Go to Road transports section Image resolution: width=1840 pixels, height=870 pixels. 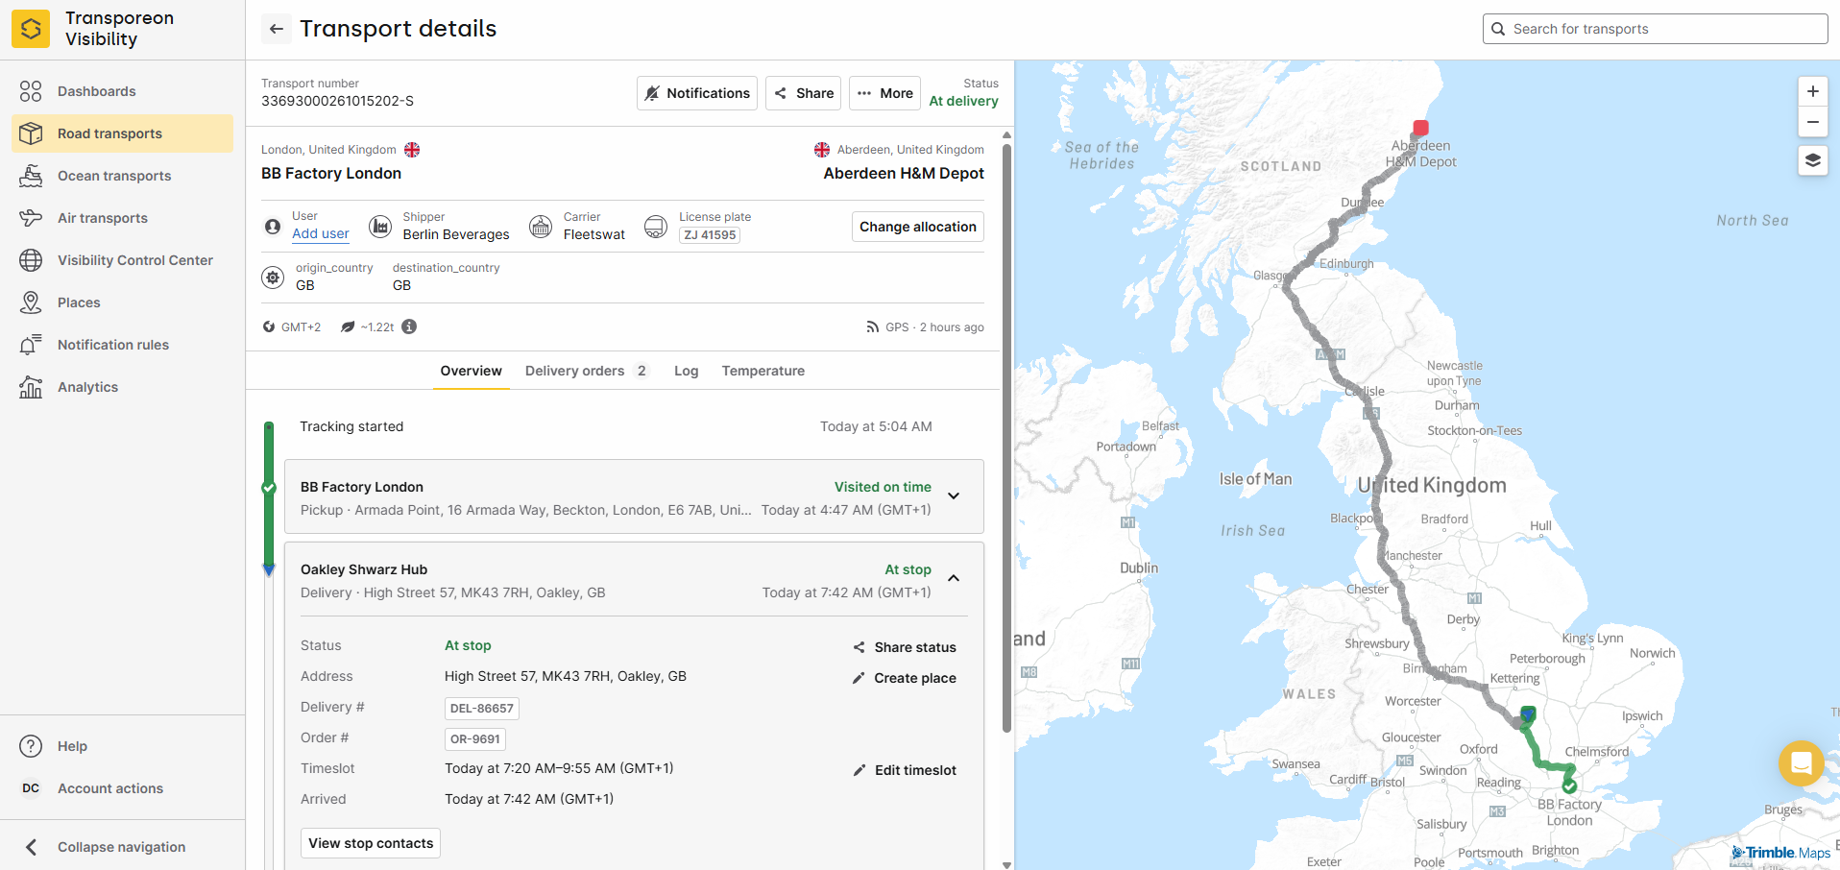point(122,133)
